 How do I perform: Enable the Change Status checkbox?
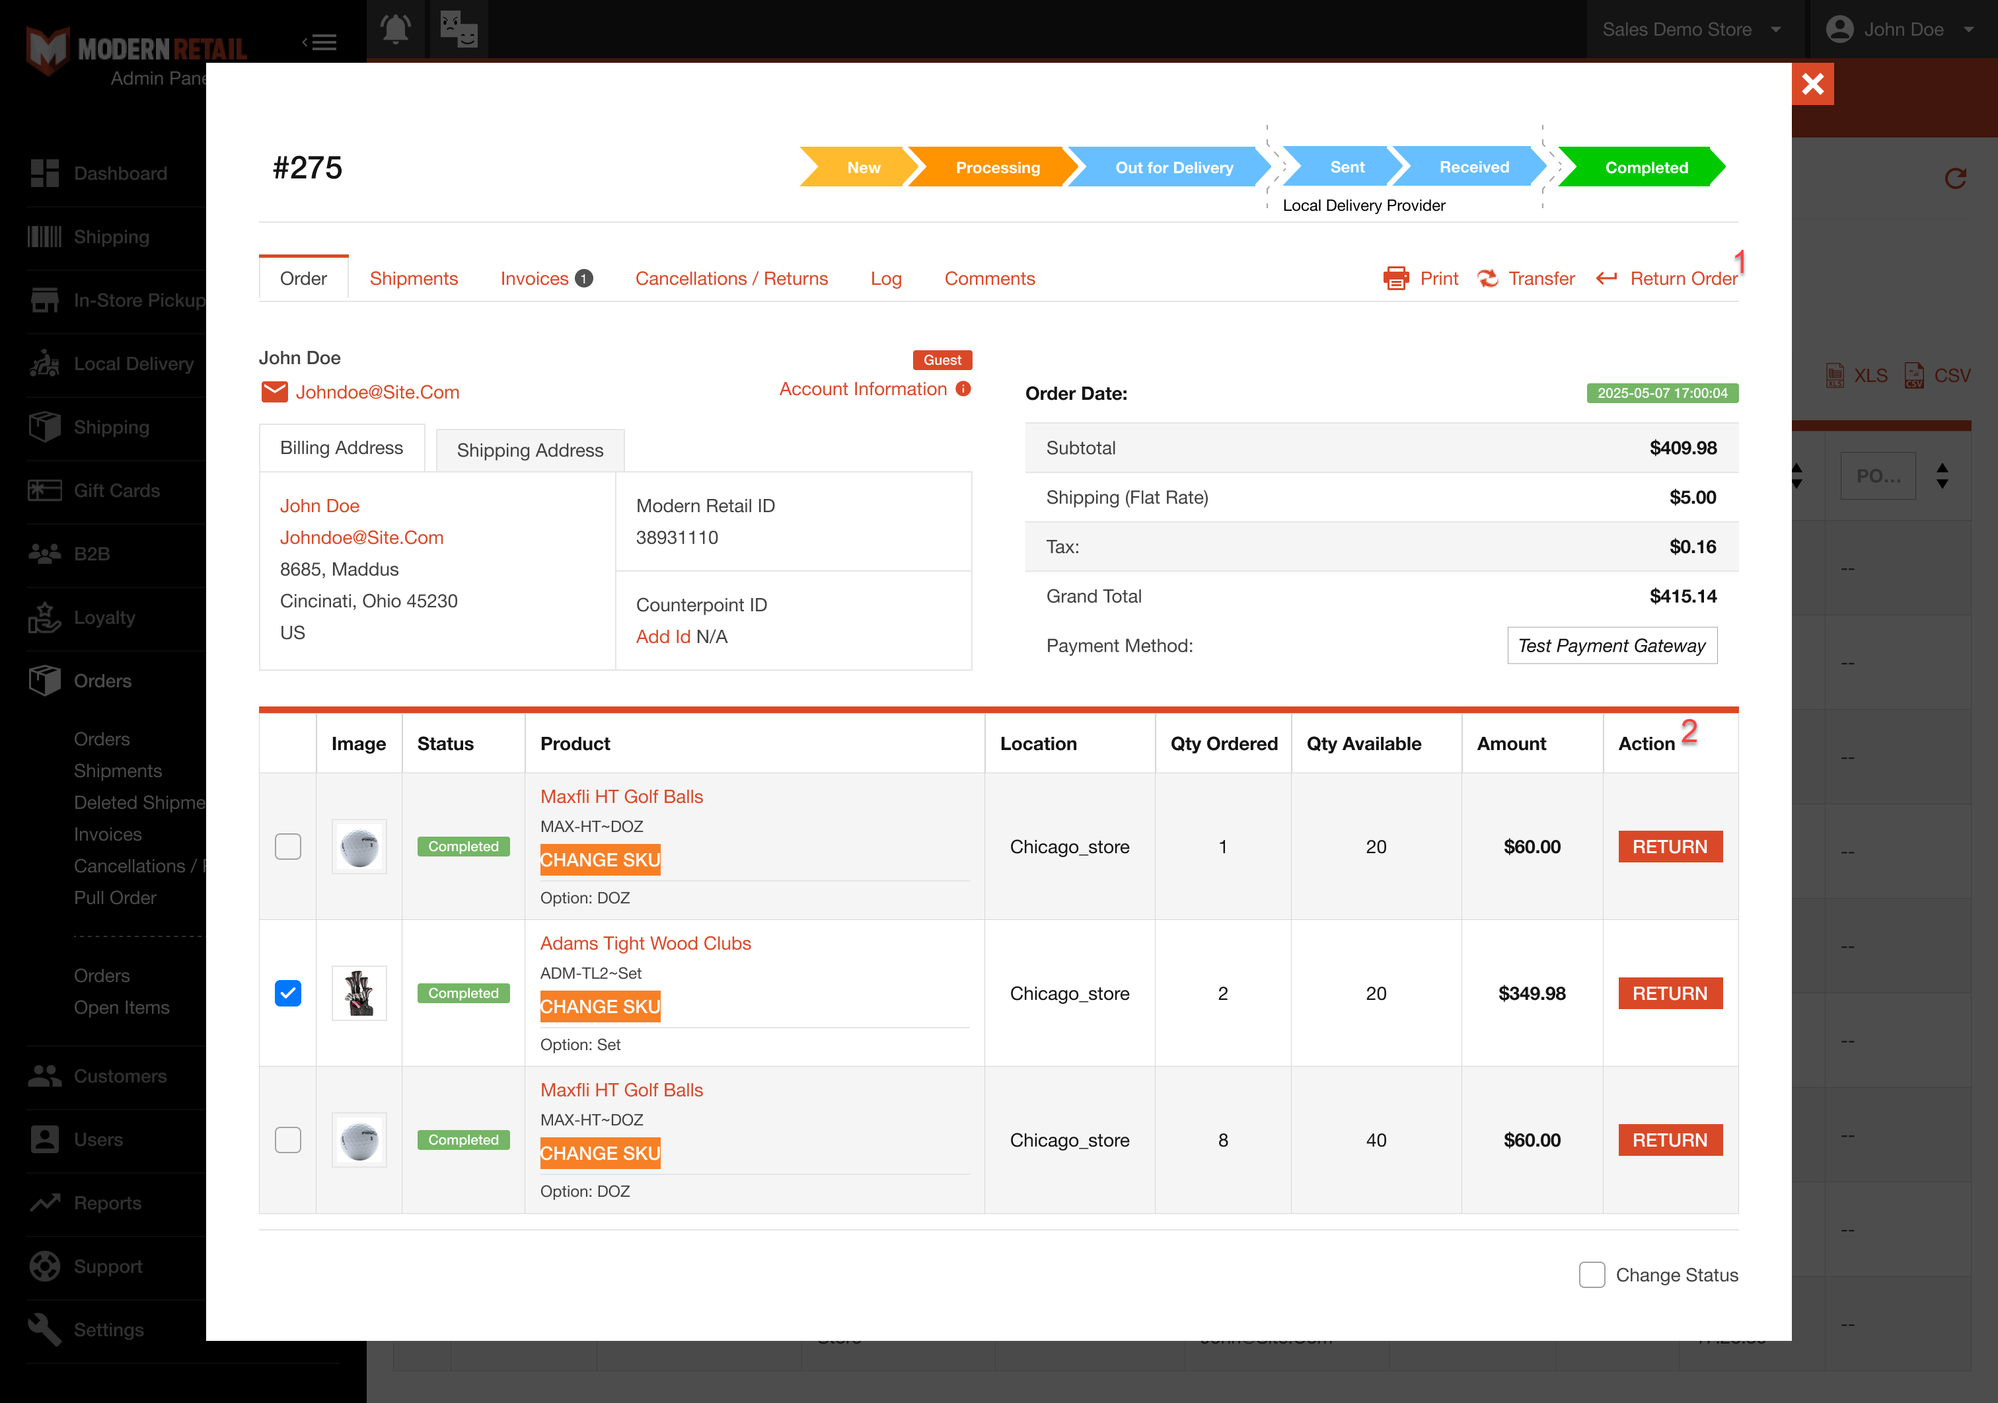(1592, 1274)
